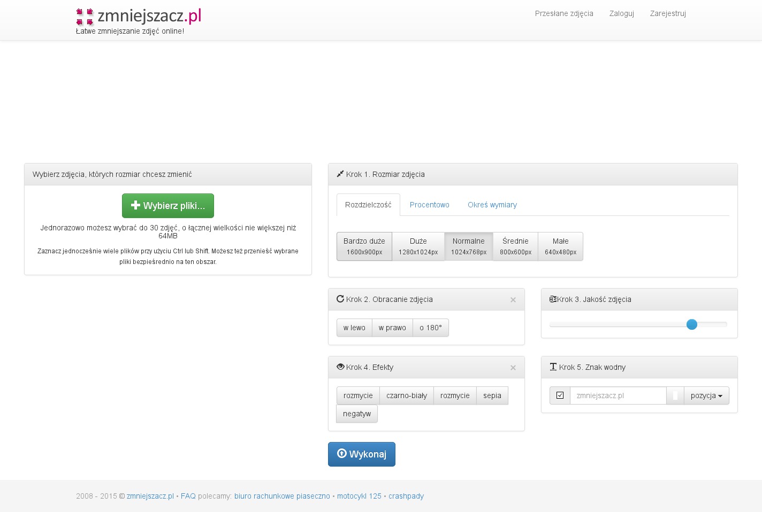Click the eye icon in Krok 4 header
The width and height of the screenshot is (762, 512).
click(340, 367)
